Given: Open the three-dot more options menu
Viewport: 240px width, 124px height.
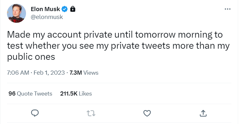Looking at the screenshot, I should pos(228,9).
